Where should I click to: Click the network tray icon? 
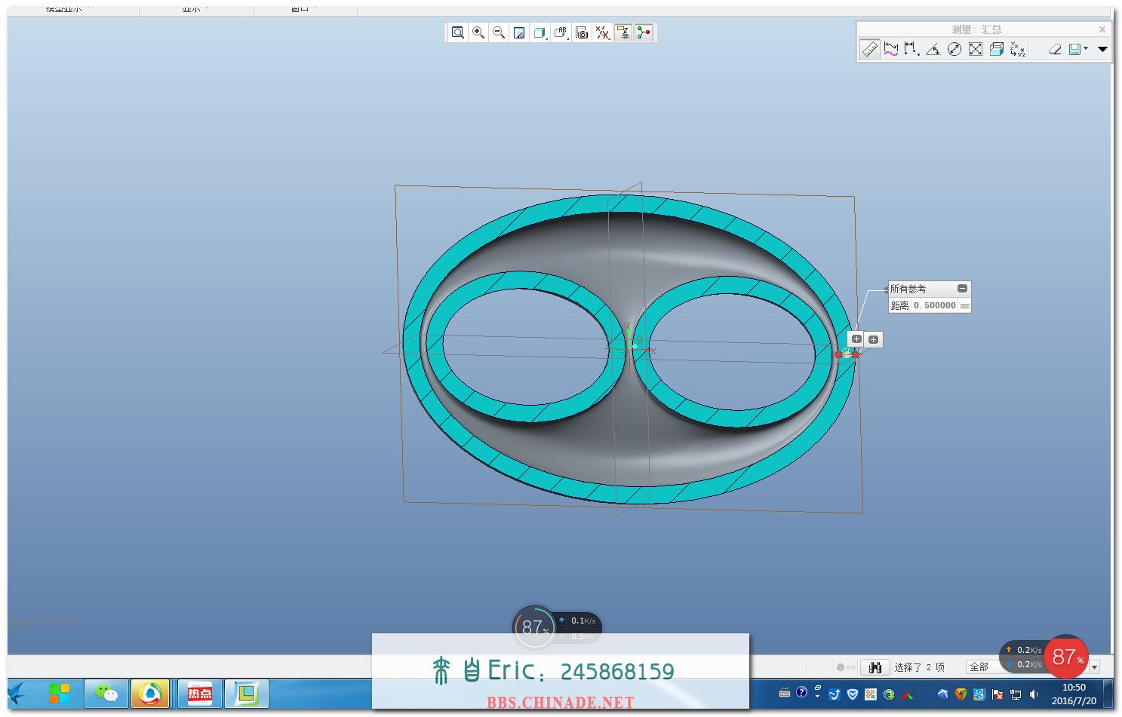tap(1016, 694)
